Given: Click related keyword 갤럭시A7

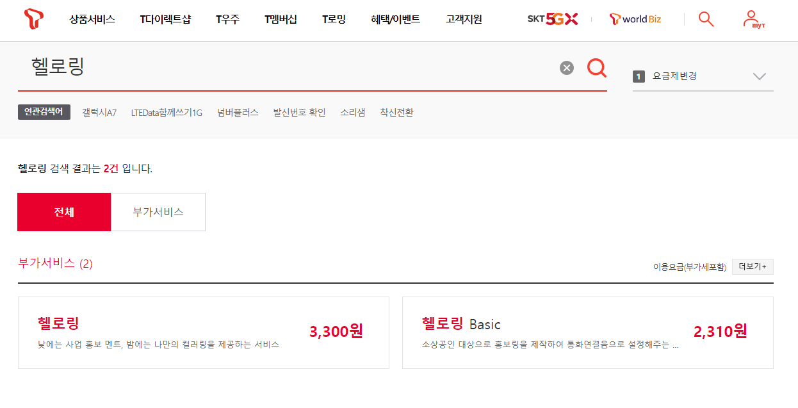Looking at the screenshot, I should point(99,113).
